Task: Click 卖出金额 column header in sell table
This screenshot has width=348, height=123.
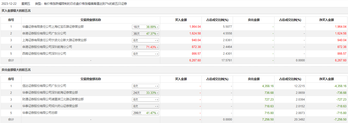Action: pos(253,79)
